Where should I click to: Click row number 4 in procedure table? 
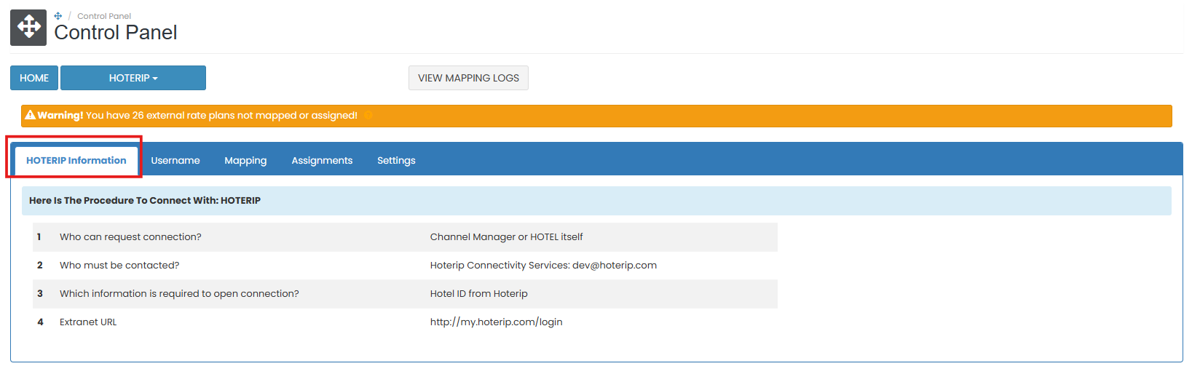pos(40,322)
